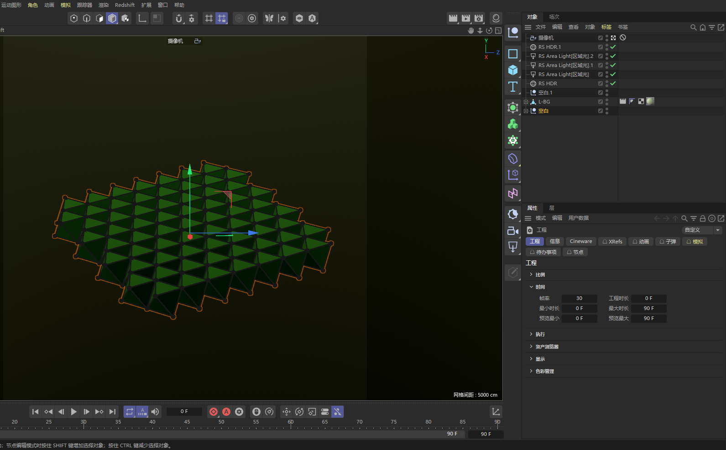Open the snap settings gear icon

192,18
